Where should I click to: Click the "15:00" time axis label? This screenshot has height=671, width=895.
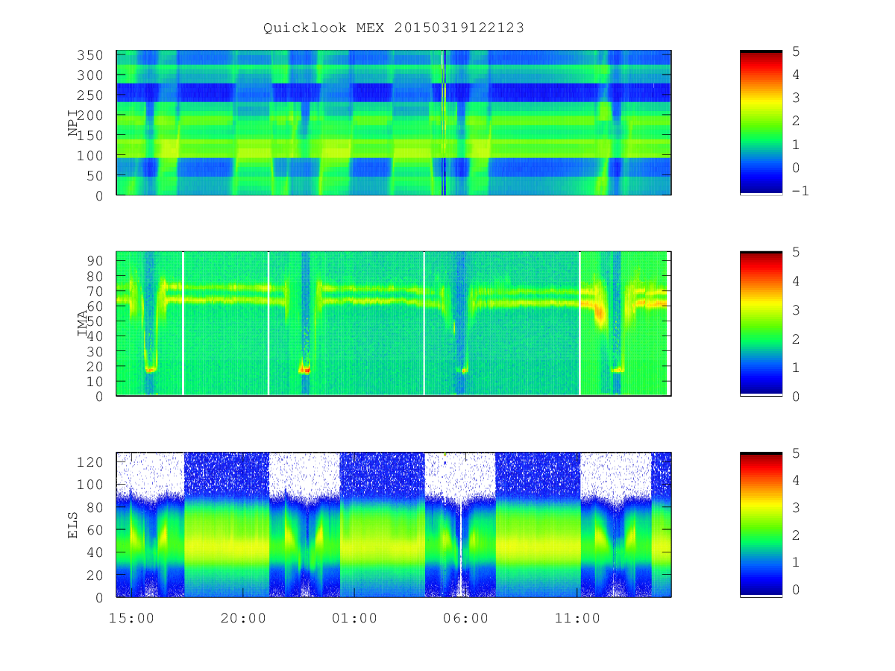(x=131, y=619)
